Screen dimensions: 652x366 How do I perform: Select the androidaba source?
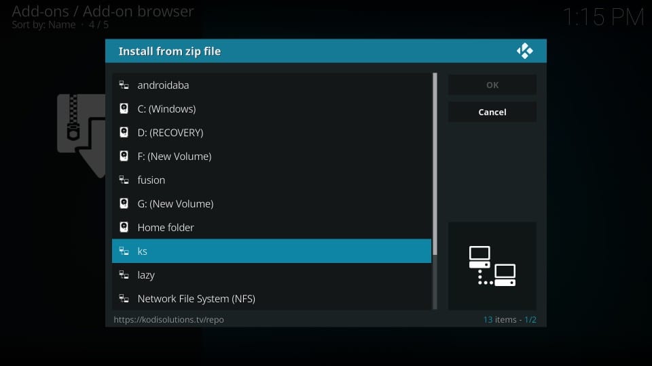[272, 85]
